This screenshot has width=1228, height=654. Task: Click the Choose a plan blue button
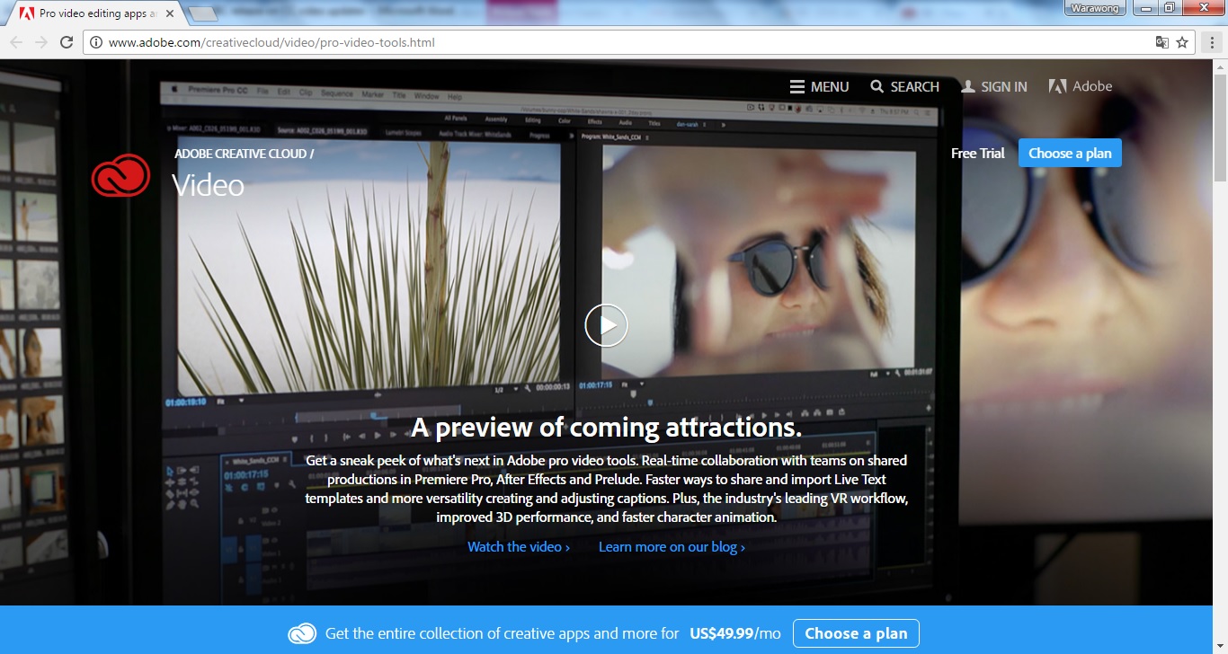click(x=1070, y=153)
